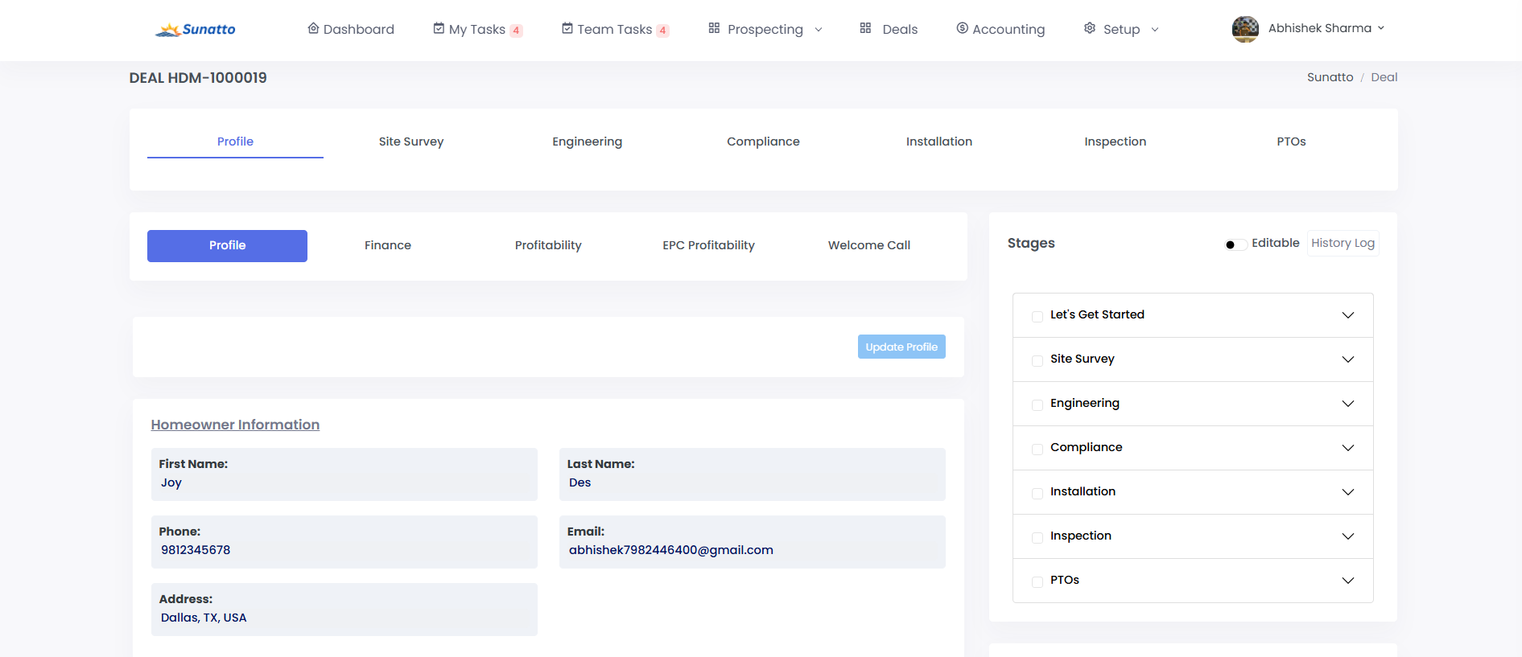Click the Sunatto logo
Screen dimensions: 1522x657
(x=195, y=30)
